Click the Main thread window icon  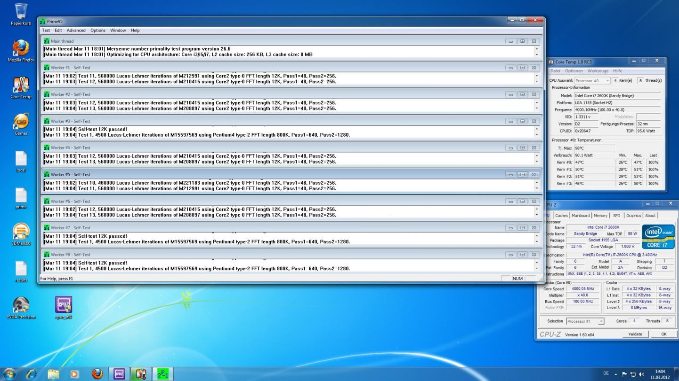click(47, 41)
